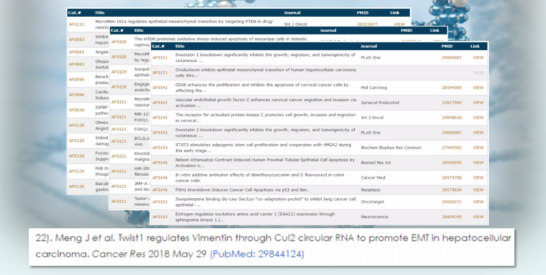Open VIEW link in Gynecol Endocrinol row

(478, 102)
